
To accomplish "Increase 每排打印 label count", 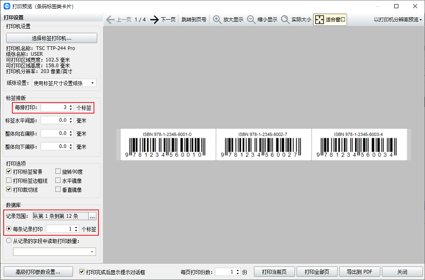I will pos(71,106).
